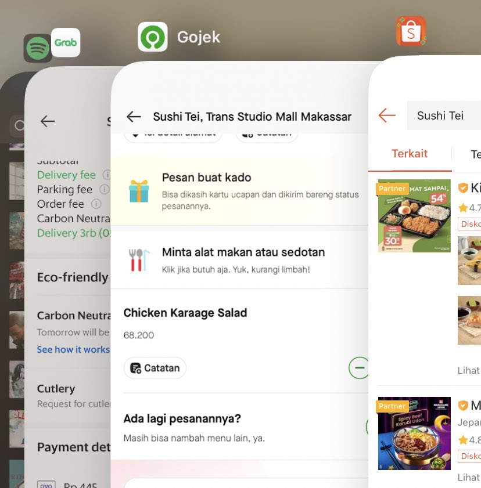
Task: Tap the Gojek app name label
Action: click(199, 37)
